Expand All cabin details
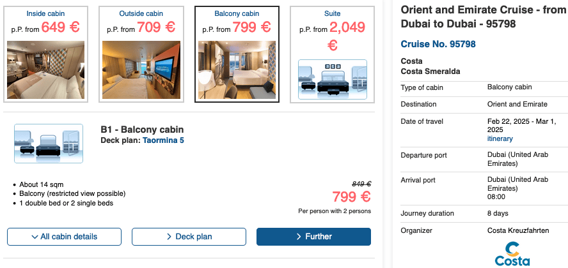This screenshot has width=568, height=268. pos(64,237)
